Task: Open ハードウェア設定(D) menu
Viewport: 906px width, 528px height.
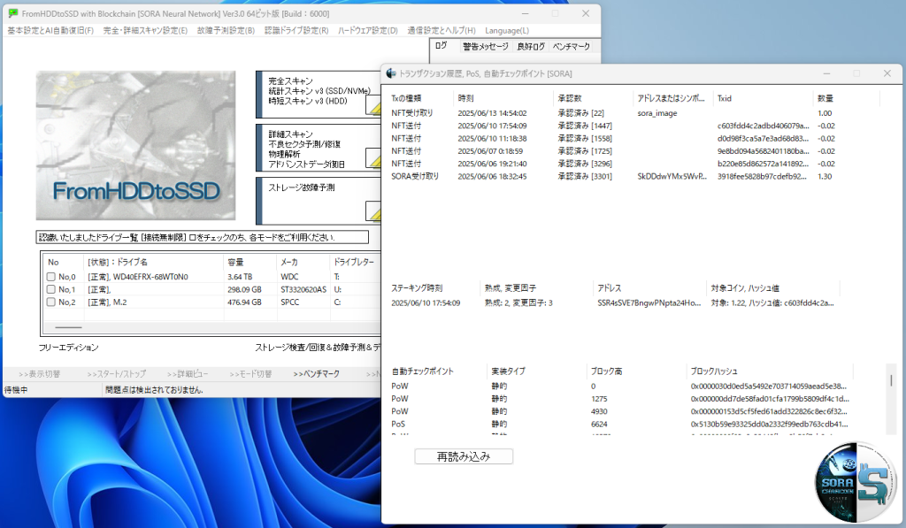Action: (368, 31)
